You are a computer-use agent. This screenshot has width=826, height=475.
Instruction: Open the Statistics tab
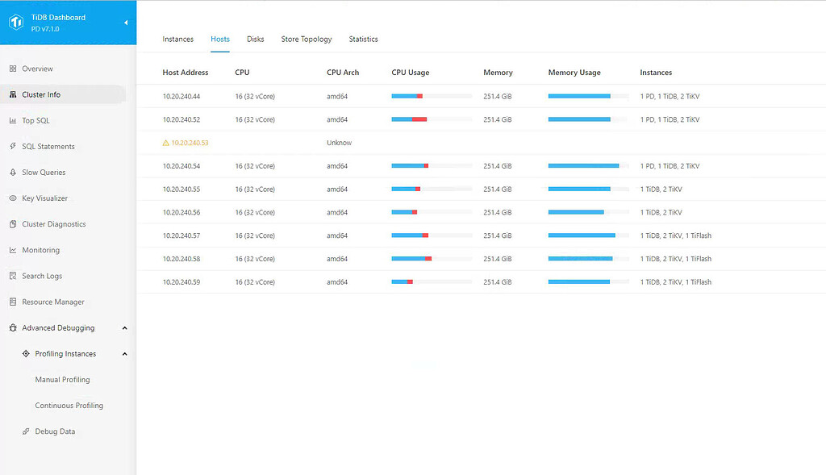coord(363,40)
